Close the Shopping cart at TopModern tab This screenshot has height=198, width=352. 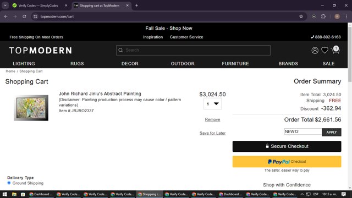click(x=127, y=5)
